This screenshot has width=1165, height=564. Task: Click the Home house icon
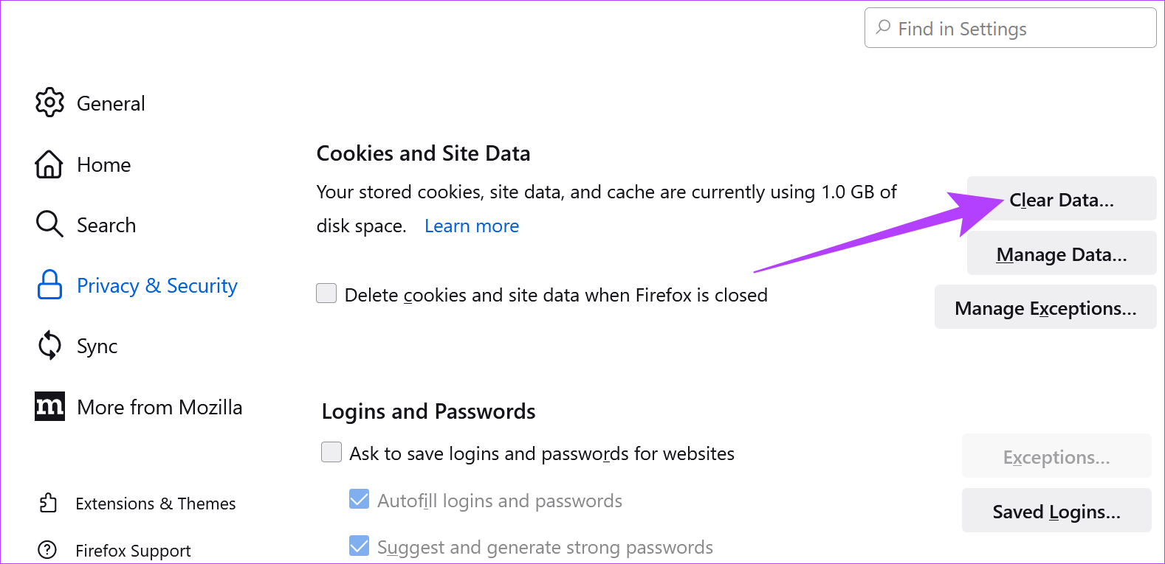(49, 164)
